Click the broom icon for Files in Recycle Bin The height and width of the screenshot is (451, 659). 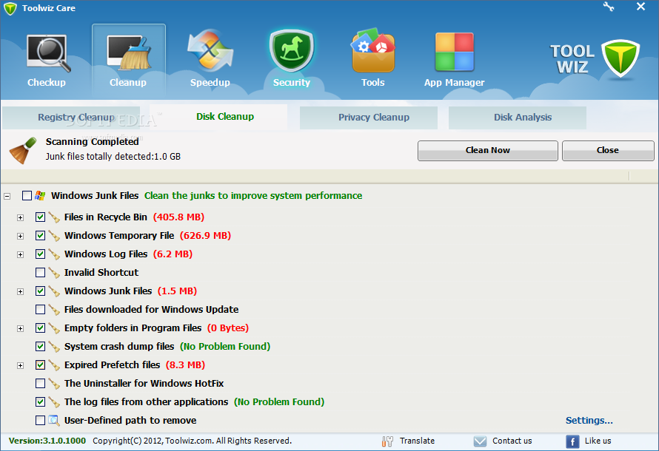(x=54, y=217)
